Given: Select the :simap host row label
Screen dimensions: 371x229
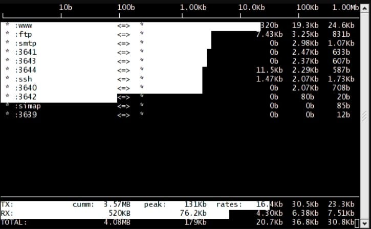Looking at the screenshot, I should point(28,106).
